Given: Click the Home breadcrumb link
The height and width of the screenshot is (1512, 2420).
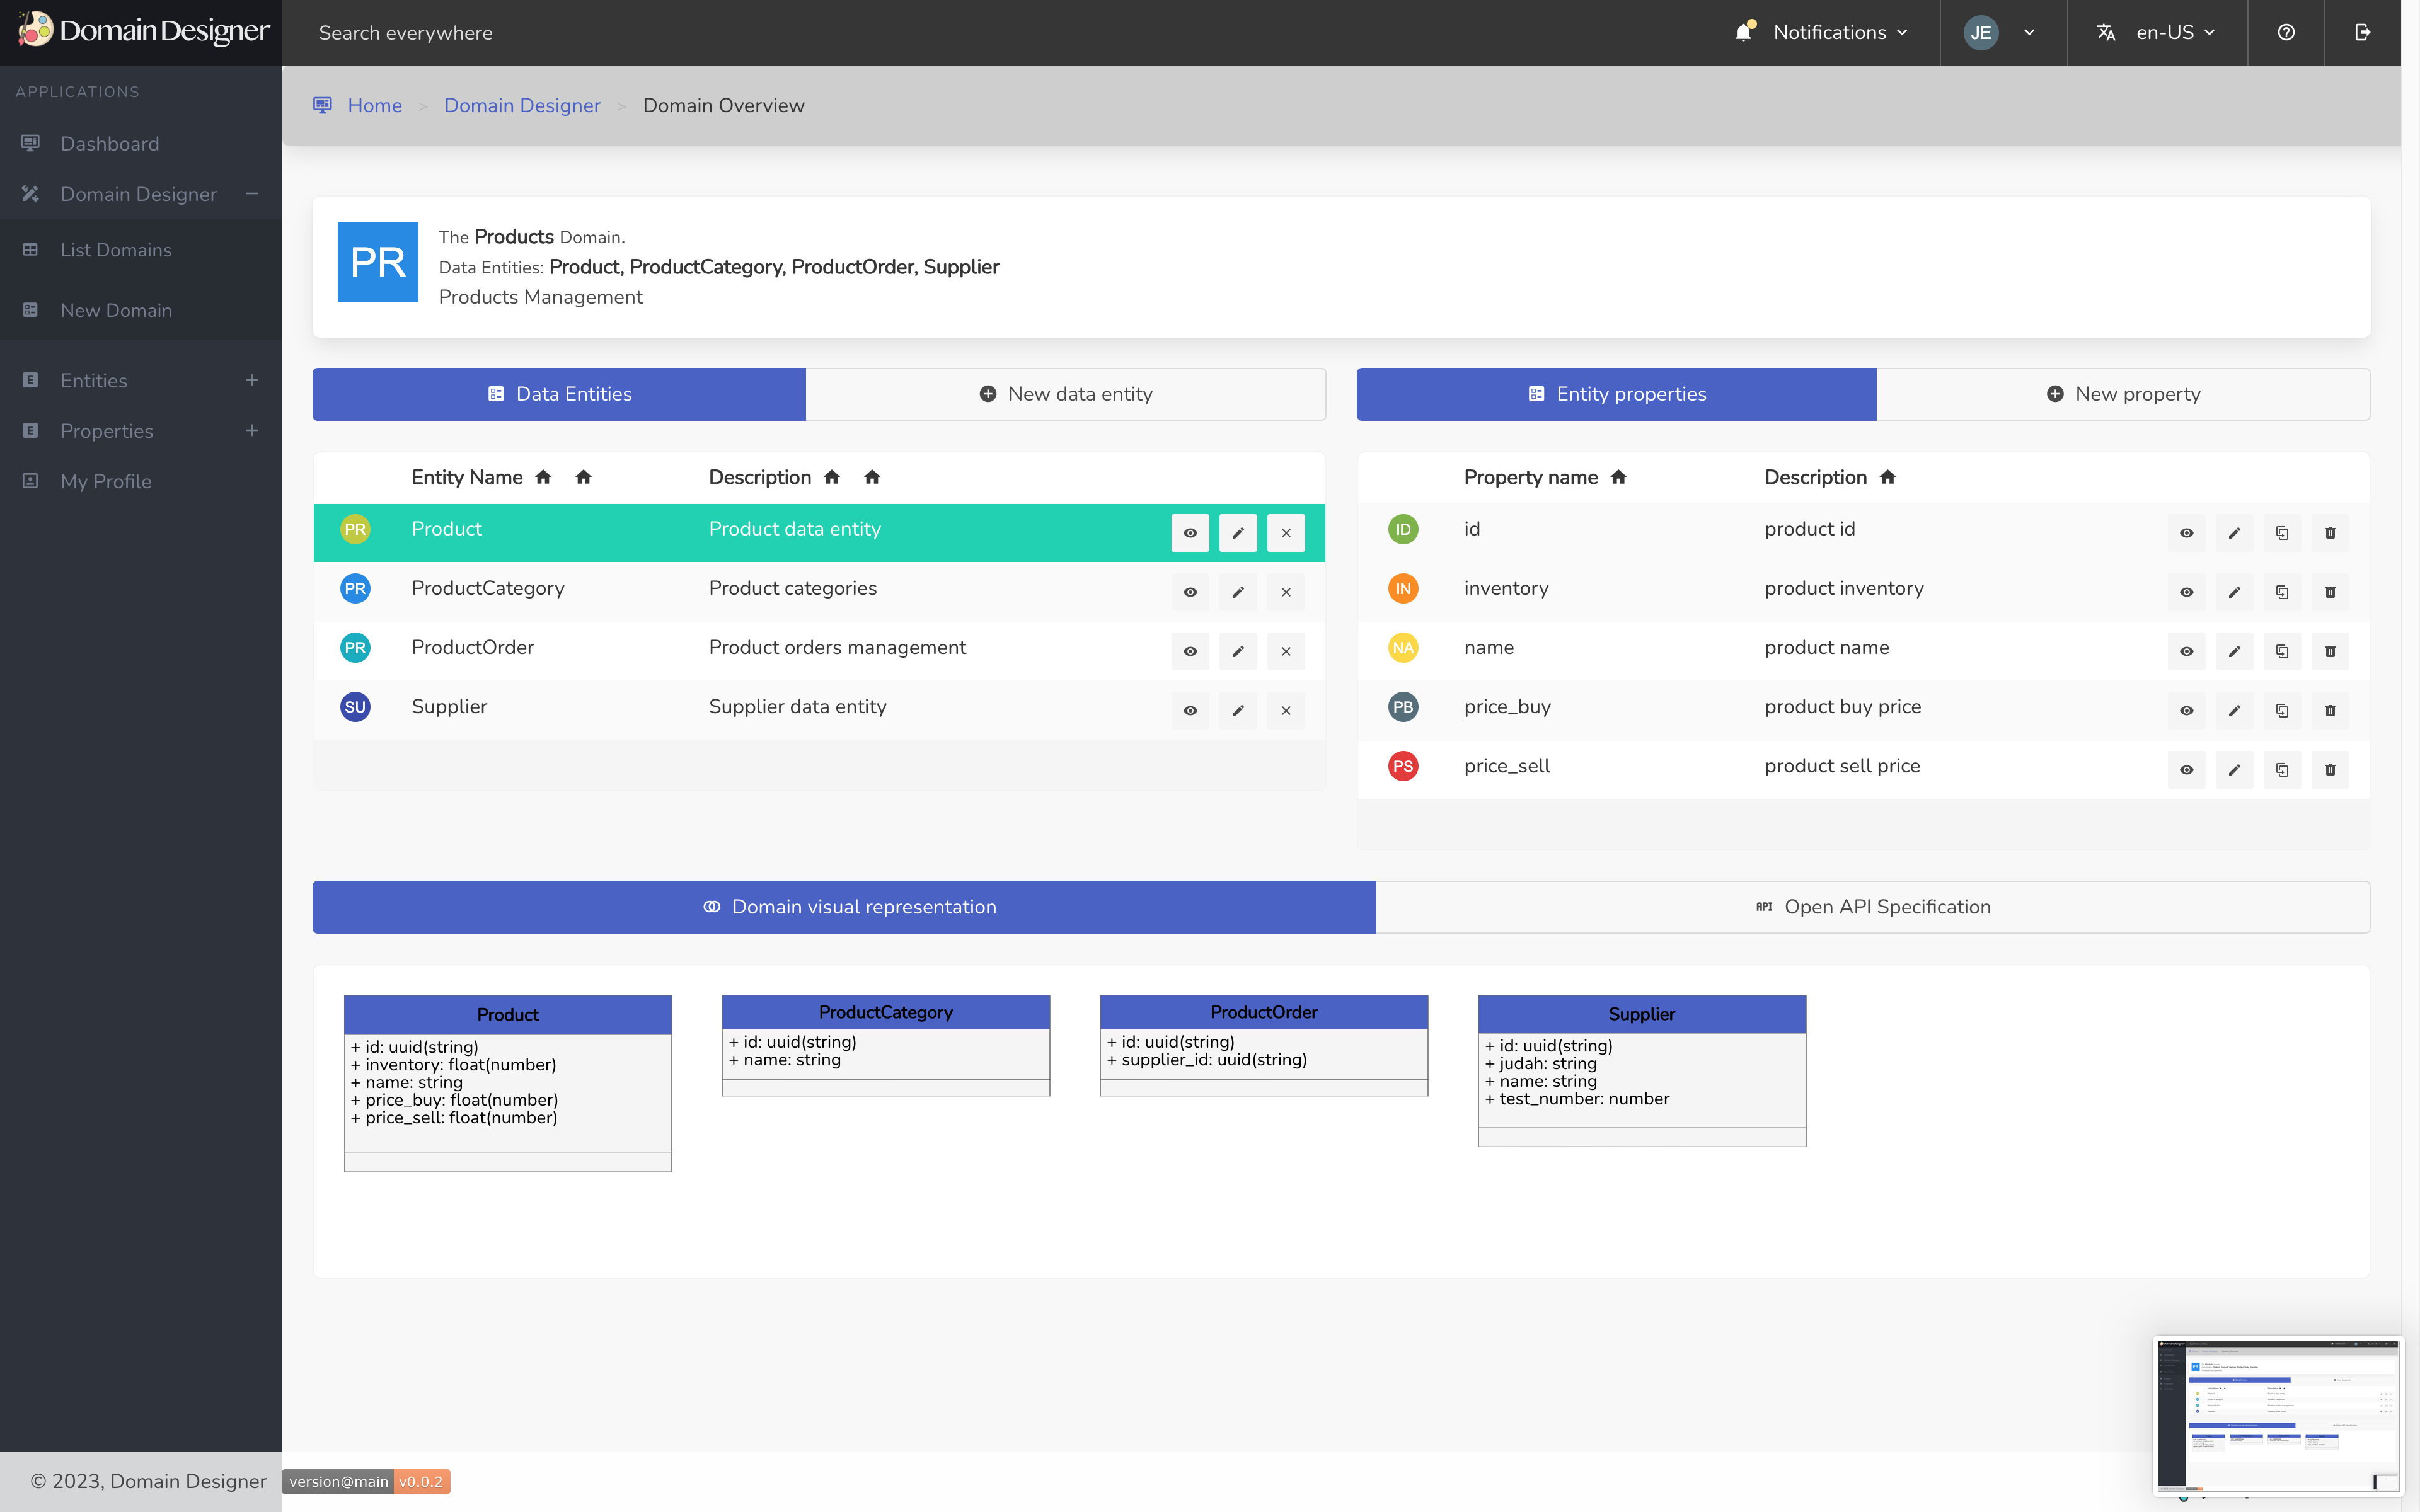Looking at the screenshot, I should (x=374, y=105).
